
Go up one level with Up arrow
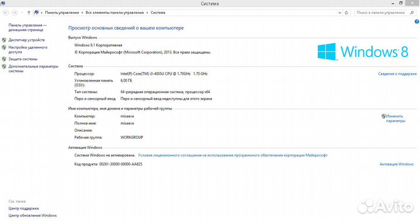pyautogui.click(x=29, y=13)
